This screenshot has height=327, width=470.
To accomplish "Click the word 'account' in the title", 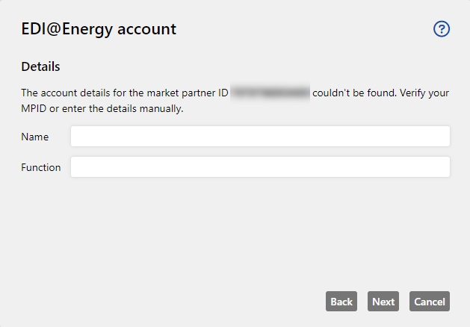I will (147, 30).
